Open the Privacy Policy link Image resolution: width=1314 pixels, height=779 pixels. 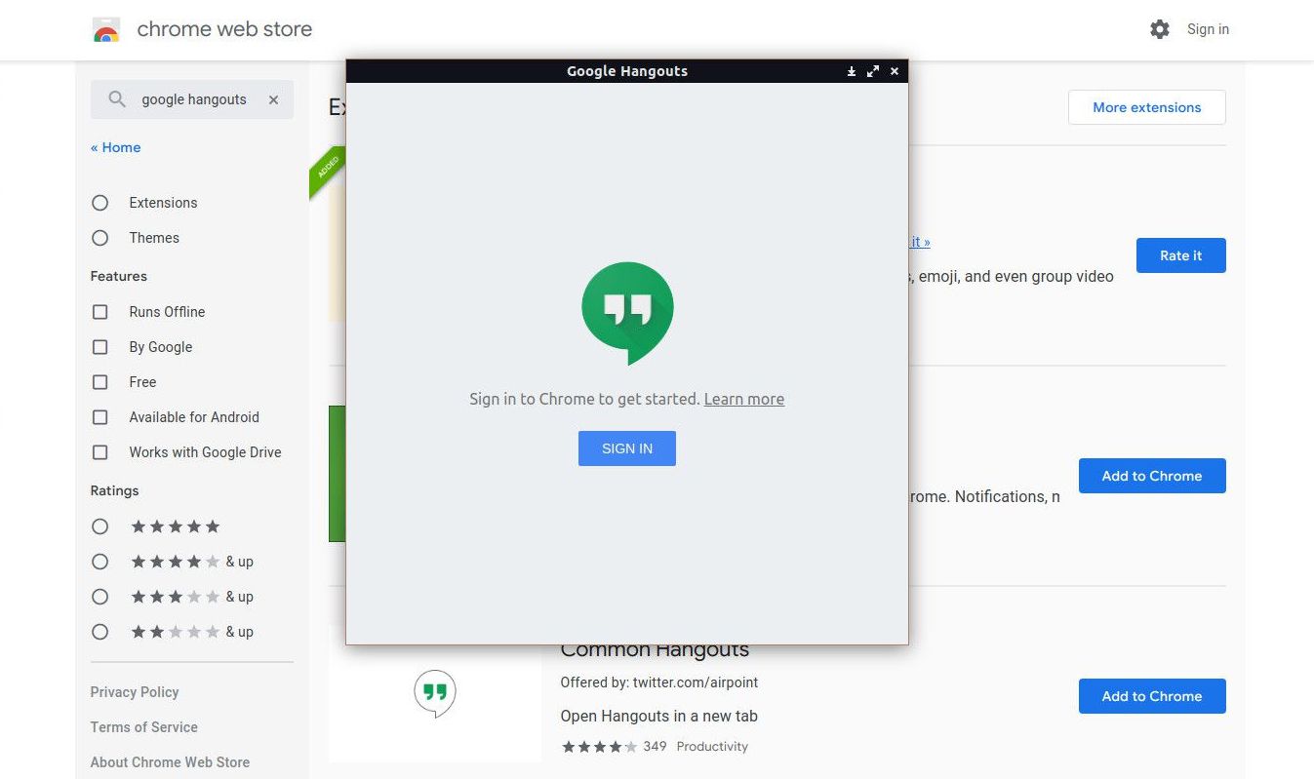pos(135,692)
